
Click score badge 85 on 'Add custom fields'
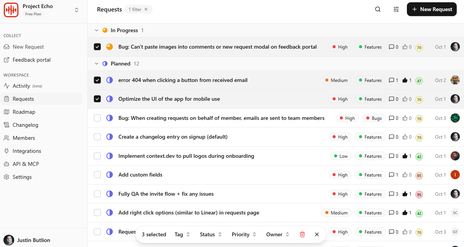coord(419,175)
